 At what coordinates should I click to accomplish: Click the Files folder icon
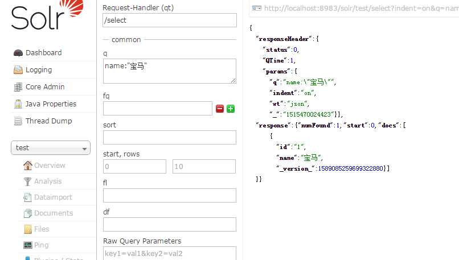click(x=28, y=229)
